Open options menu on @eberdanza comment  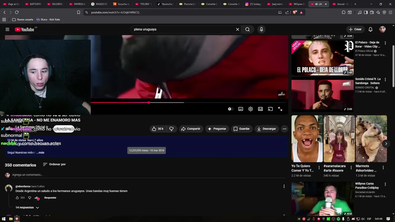point(284,186)
